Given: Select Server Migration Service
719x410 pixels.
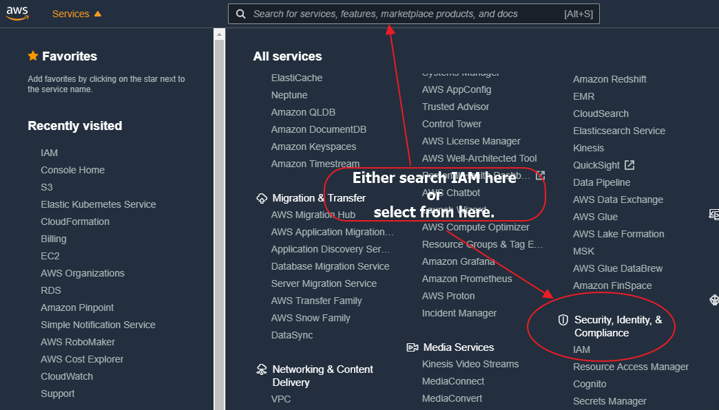Looking at the screenshot, I should (324, 283).
